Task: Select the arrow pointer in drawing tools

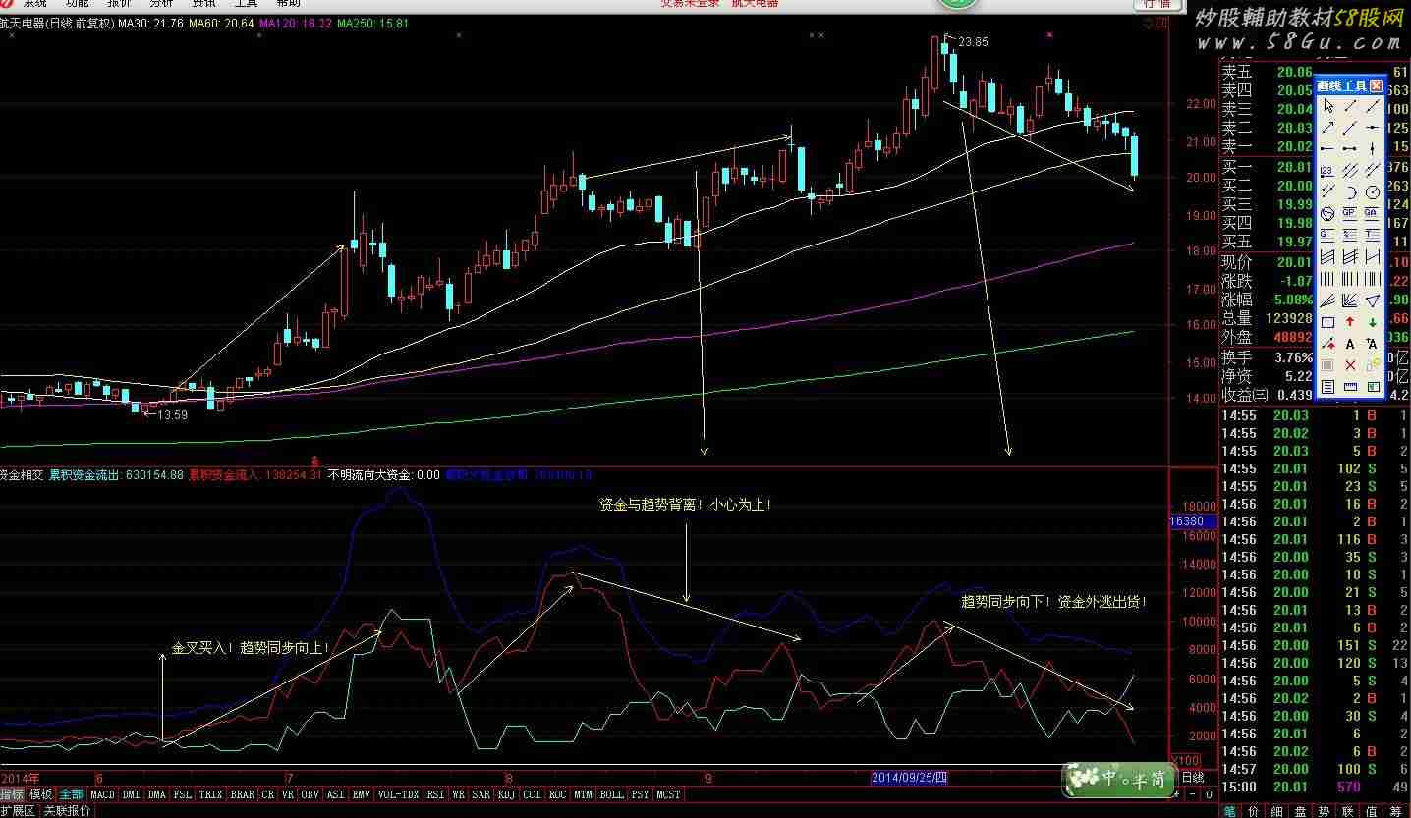Action: coord(1327,106)
